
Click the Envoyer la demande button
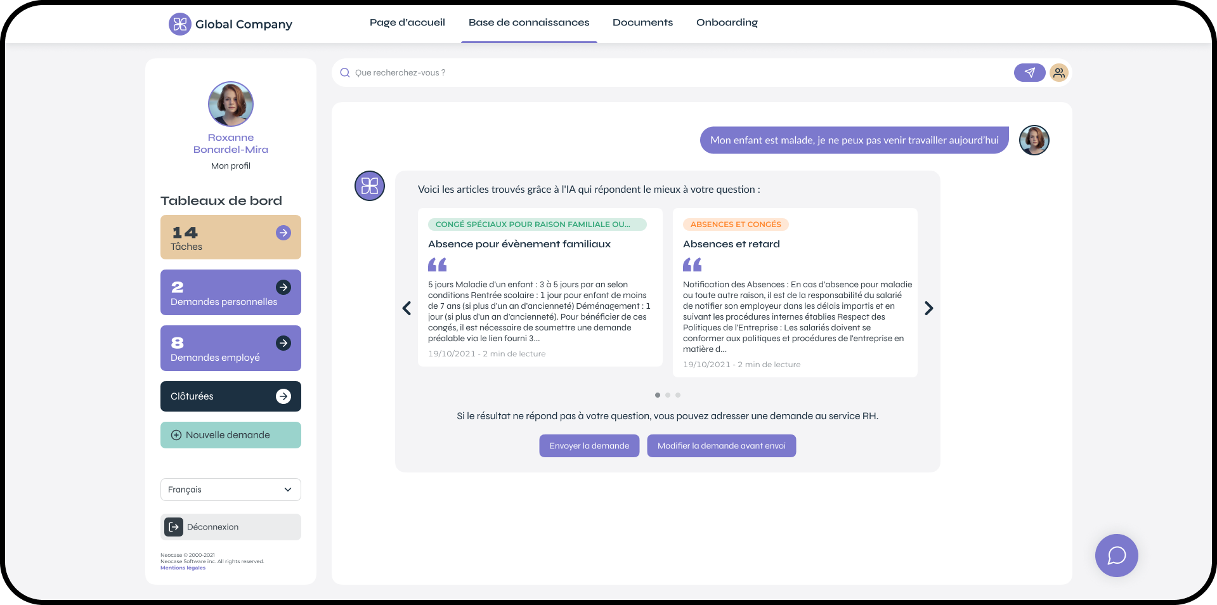[589, 446]
